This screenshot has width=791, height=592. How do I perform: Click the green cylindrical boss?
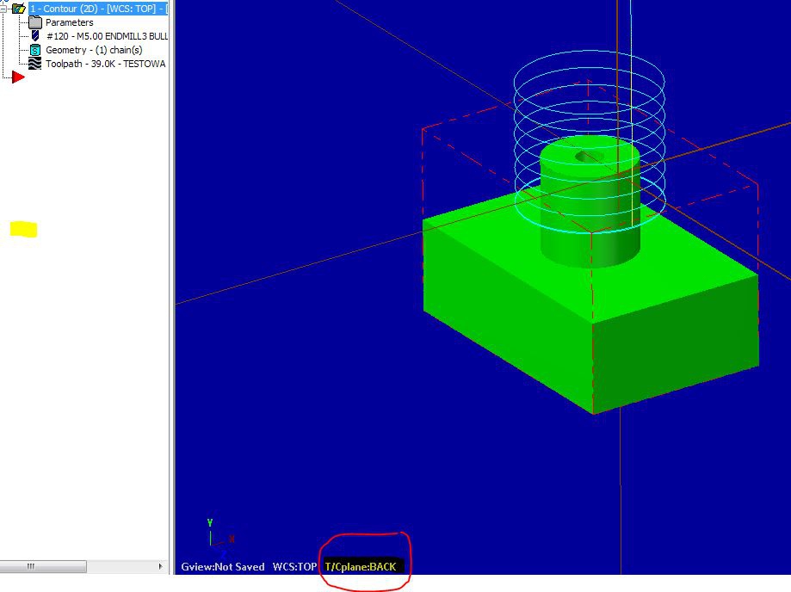(590, 200)
